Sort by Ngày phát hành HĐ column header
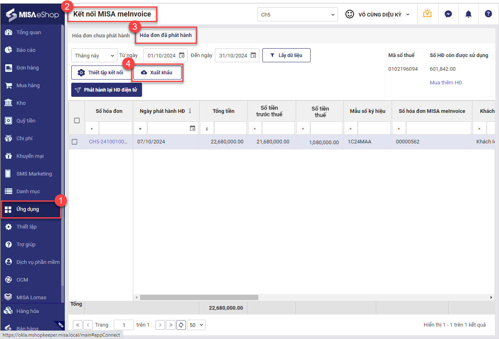499x339 pixels. tap(166, 111)
